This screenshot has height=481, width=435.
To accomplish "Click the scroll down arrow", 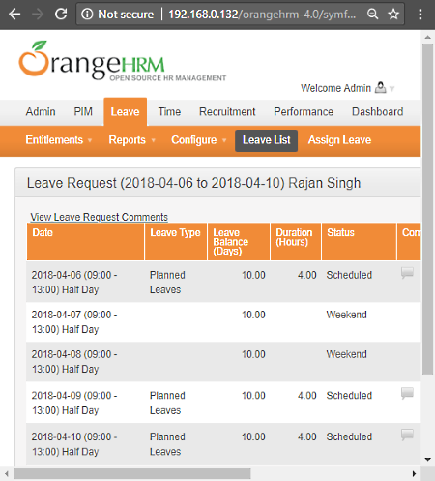I will (428, 460).
